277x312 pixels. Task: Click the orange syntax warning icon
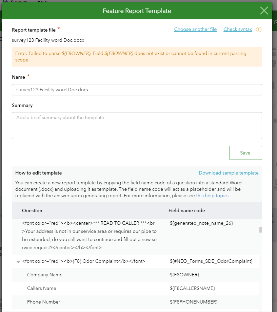[259, 30]
